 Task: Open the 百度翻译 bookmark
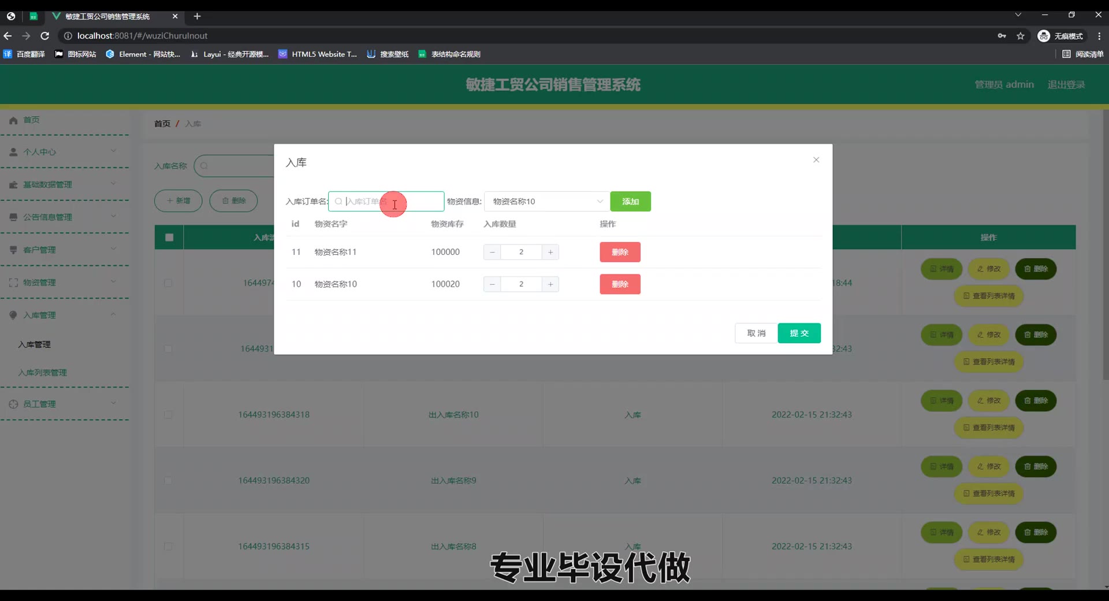click(24, 54)
